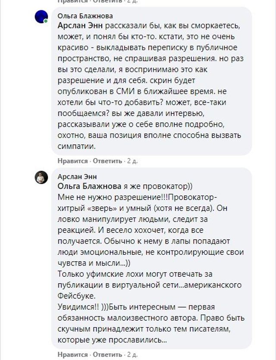Screen dimensions: 276x360
Task: Open the 2 д. timestamp under Арслан's comment
Action: click(132, 354)
